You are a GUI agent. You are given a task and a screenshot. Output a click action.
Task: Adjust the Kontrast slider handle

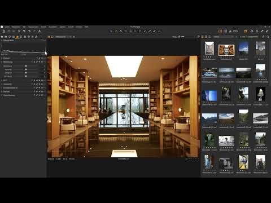(26, 69)
